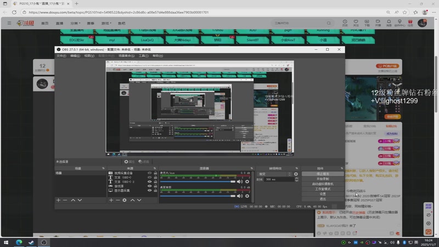Toggle visibility of 视频采集设备 source
This screenshot has height=247, width=439.
(149, 173)
